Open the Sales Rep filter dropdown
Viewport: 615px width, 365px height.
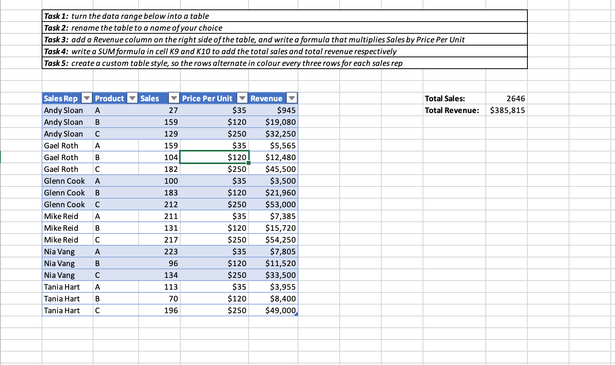coord(87,98)
